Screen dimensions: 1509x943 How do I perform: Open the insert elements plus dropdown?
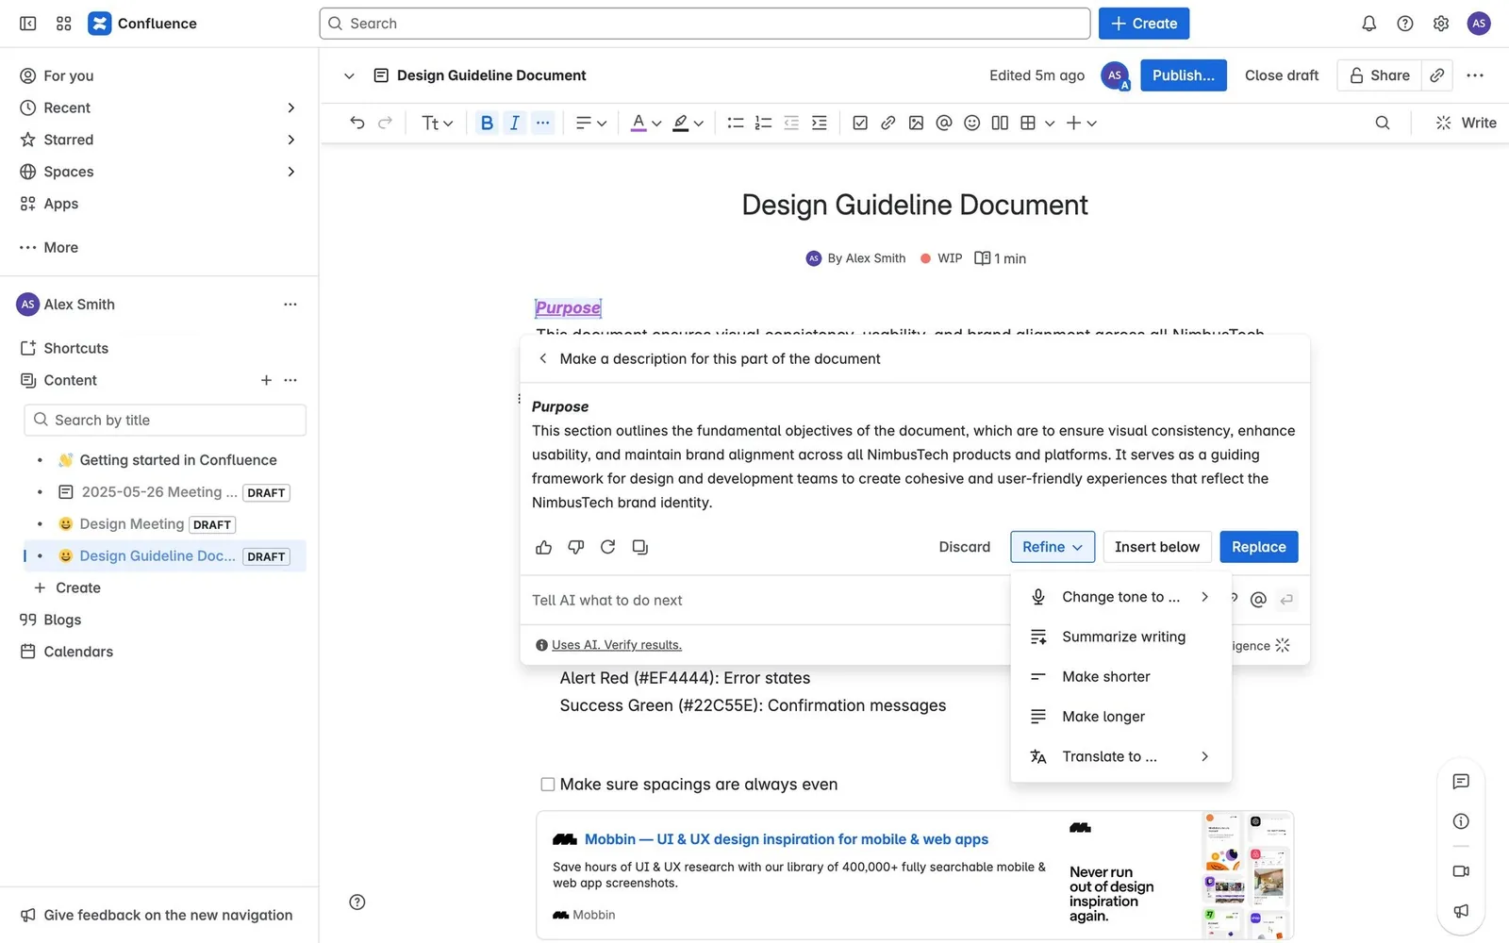(1082, 123)
